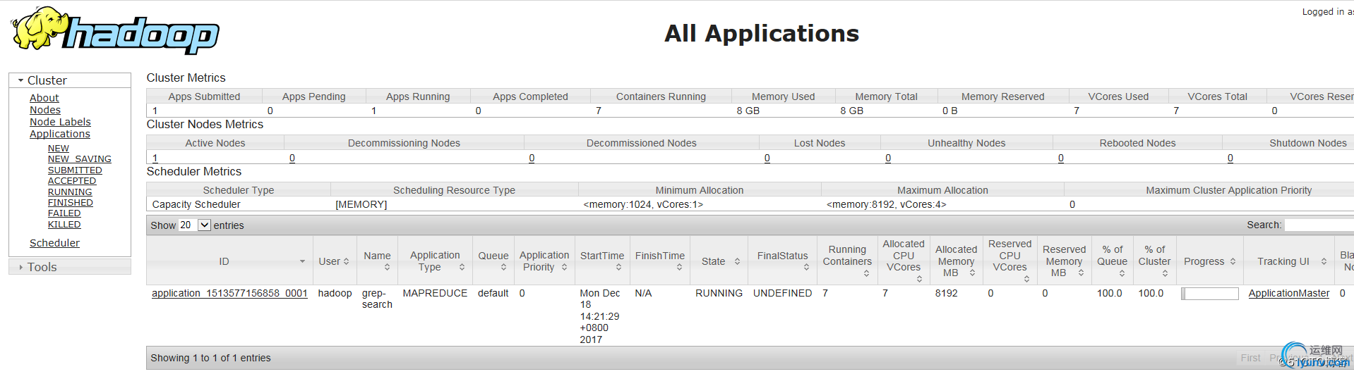Image resolution: width=1354 pixels, height=374 pixels.
Task: Open the ApplicationMaster tracking link
Action: point(1288,293)
